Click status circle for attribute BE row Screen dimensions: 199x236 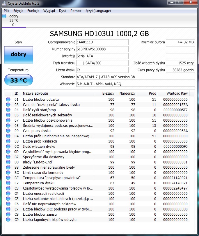(8, 178)
